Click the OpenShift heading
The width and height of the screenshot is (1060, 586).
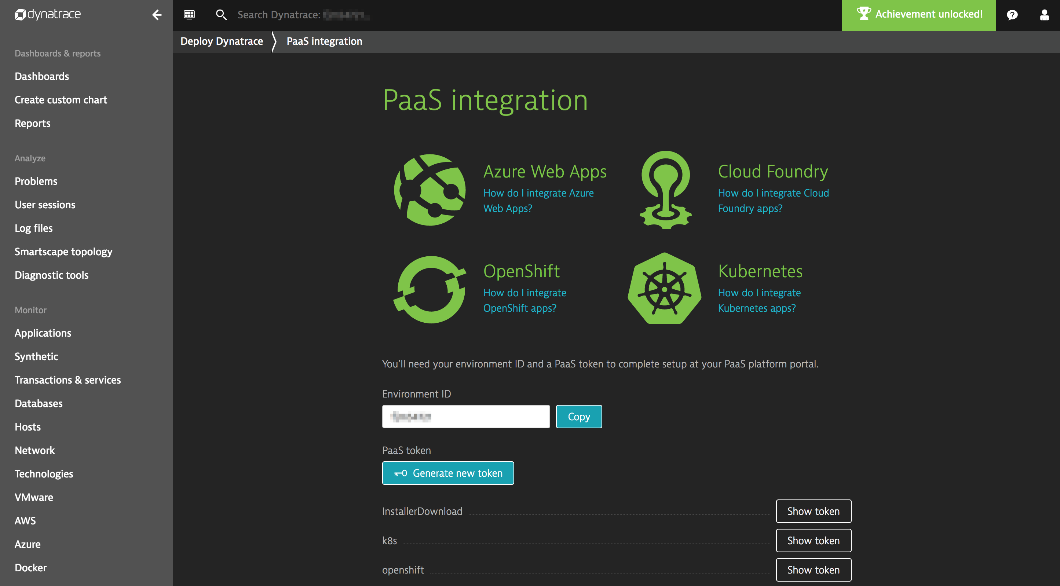point(521,271)
